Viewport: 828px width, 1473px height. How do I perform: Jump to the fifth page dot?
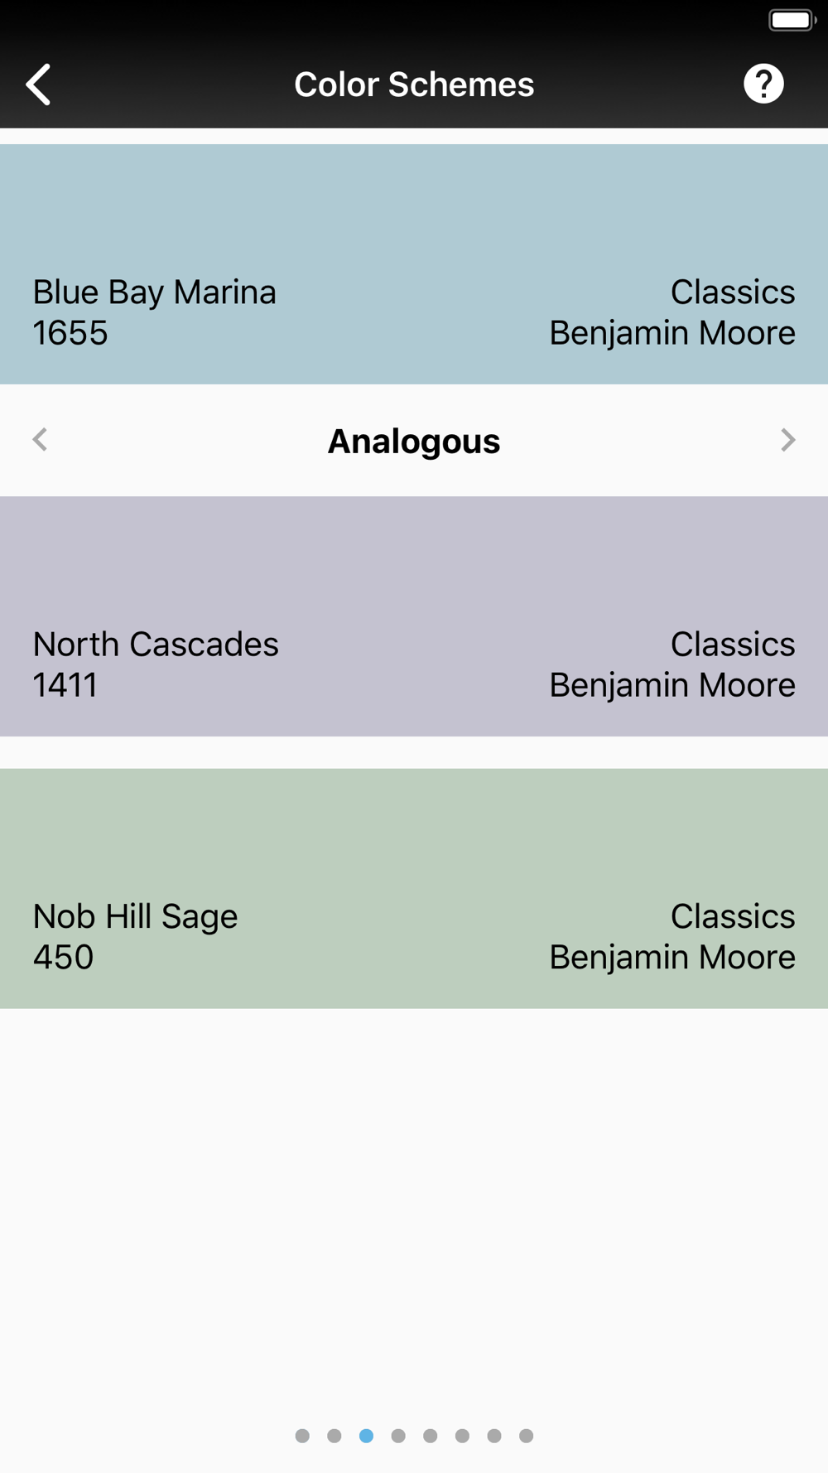[431, 1436]
